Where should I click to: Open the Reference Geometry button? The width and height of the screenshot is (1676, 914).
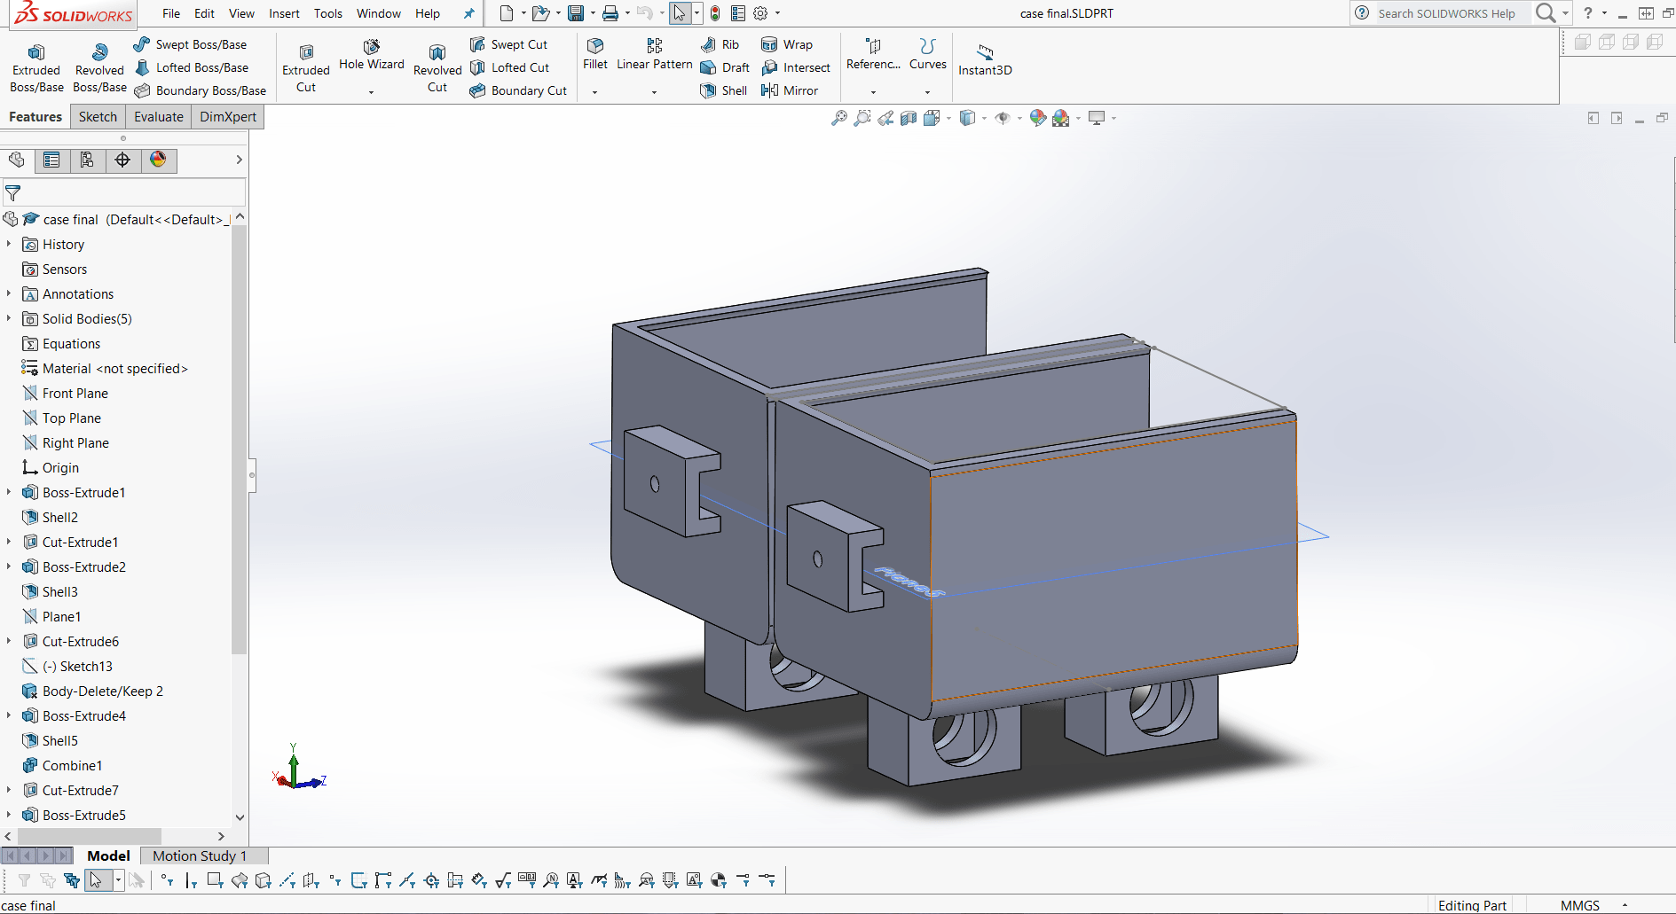[873, 55]
